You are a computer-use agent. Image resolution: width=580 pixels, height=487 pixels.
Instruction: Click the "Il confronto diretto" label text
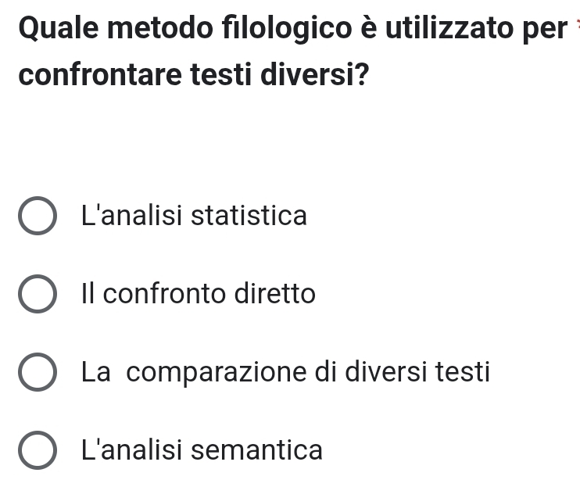pyautogui.click(x=198, y=294)
